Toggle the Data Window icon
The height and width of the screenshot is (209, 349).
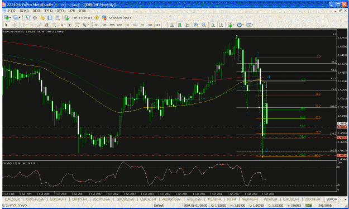click(35, 17)
